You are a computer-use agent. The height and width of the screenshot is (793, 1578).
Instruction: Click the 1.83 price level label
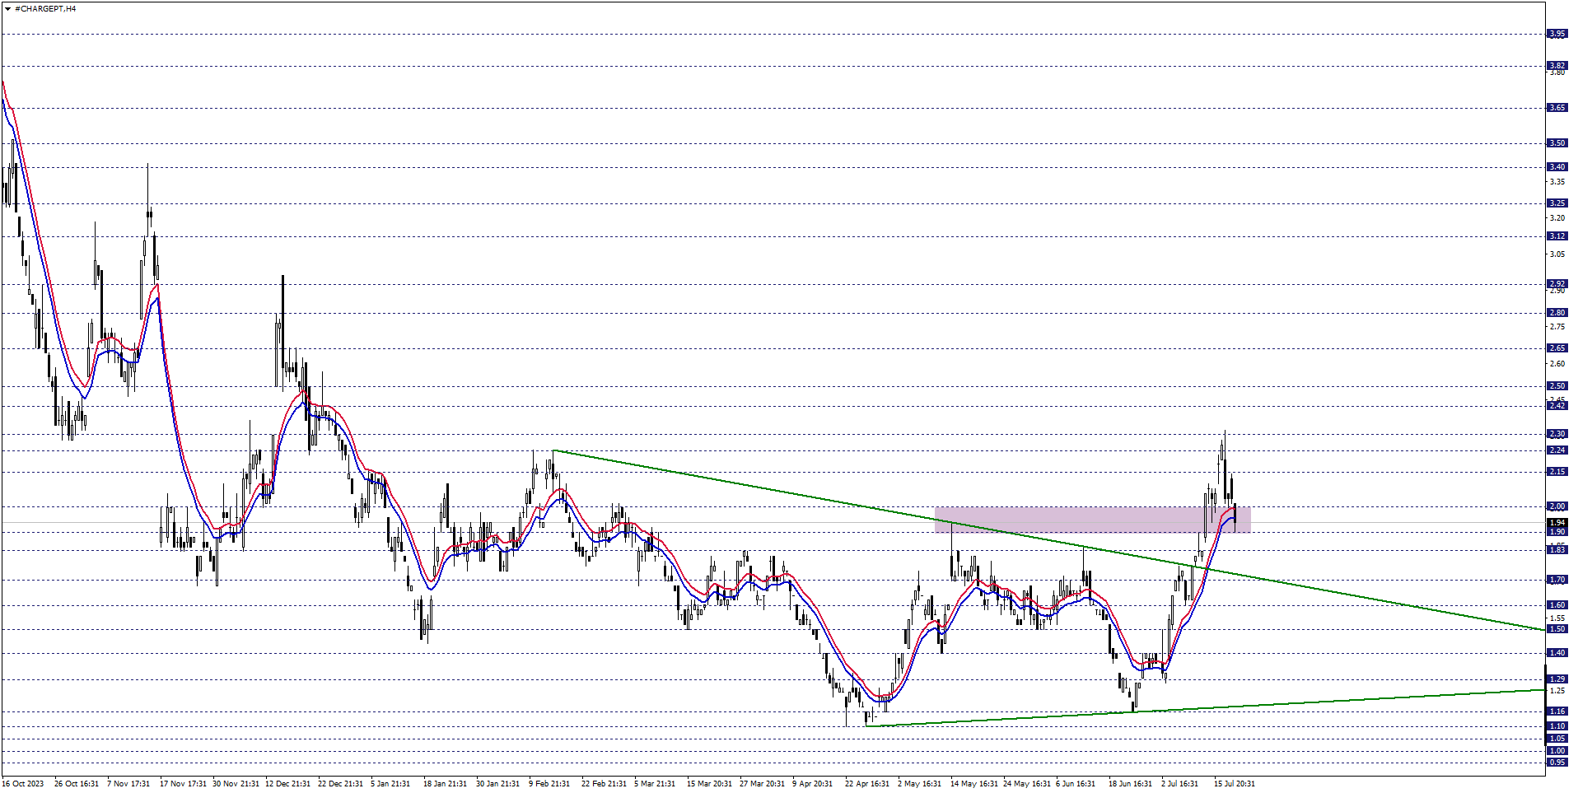click(1557, 550)
